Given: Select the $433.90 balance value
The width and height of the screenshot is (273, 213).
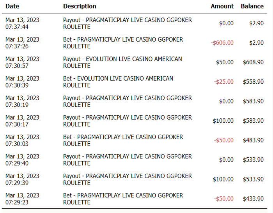Looking at the screenshot, I should tap(253, 199).
